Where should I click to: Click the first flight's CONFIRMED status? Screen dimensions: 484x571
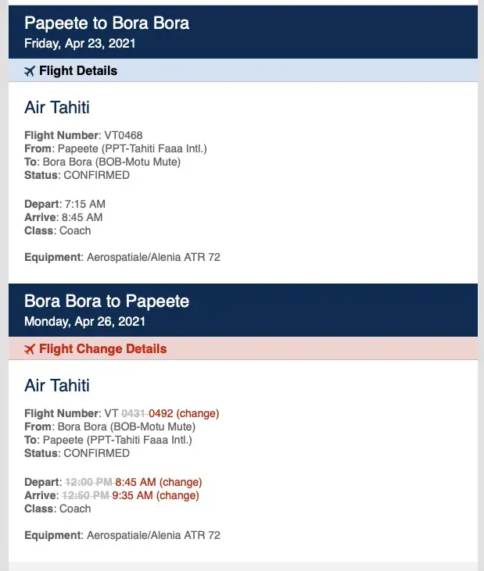coord(96,175)
